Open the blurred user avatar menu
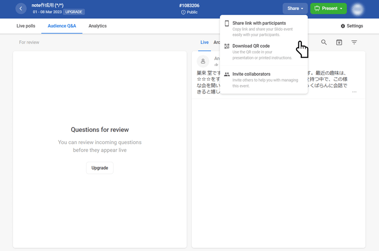This screenshot has width=379, height=251. click(358, 9)
